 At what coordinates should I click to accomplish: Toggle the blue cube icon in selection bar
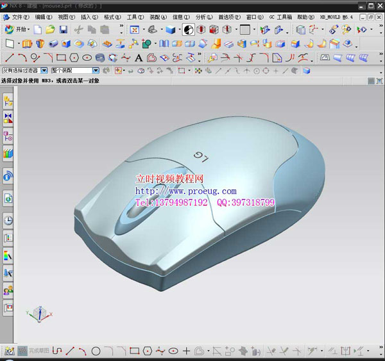point(307,71)
